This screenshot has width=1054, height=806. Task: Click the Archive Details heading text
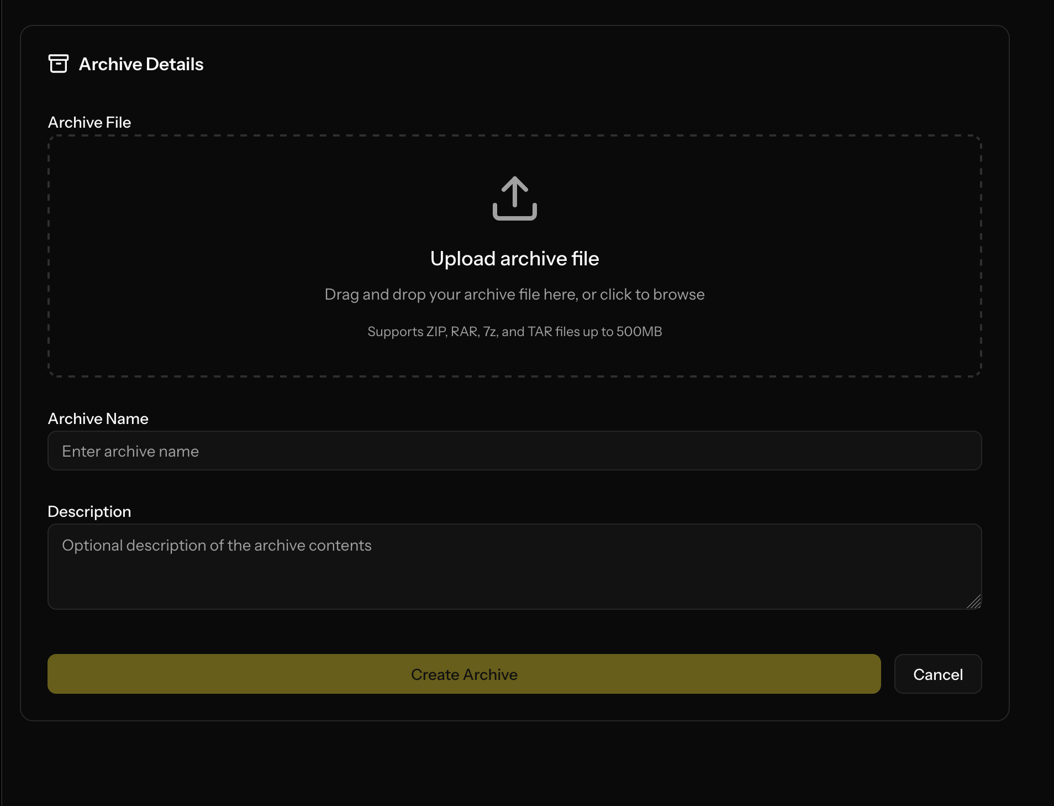[141, 65]
